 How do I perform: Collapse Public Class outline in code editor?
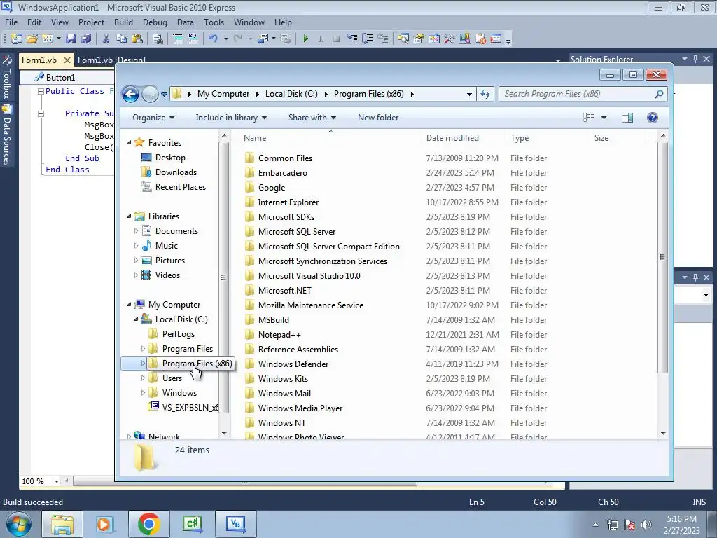point(41,91)
